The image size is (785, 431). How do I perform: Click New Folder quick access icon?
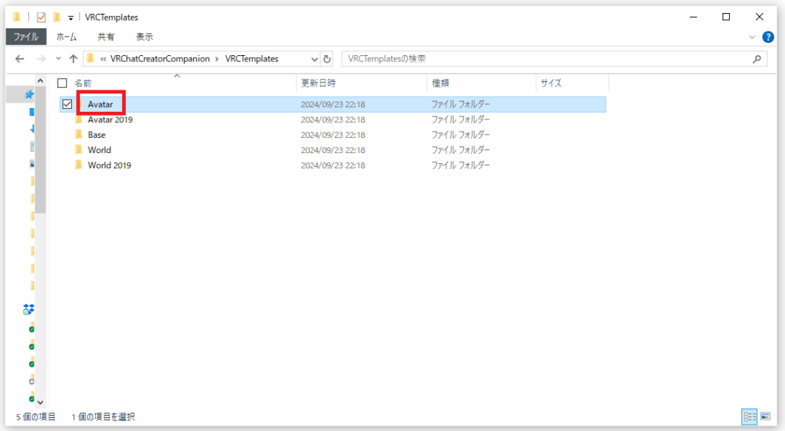pos(57,18)
